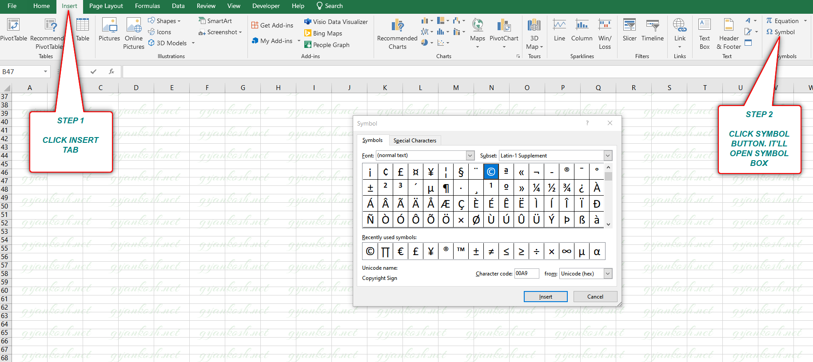Expand the My Add-ins dropdown arrow
This screenshot has height=362, width=813.
click(x=299, y=41)
